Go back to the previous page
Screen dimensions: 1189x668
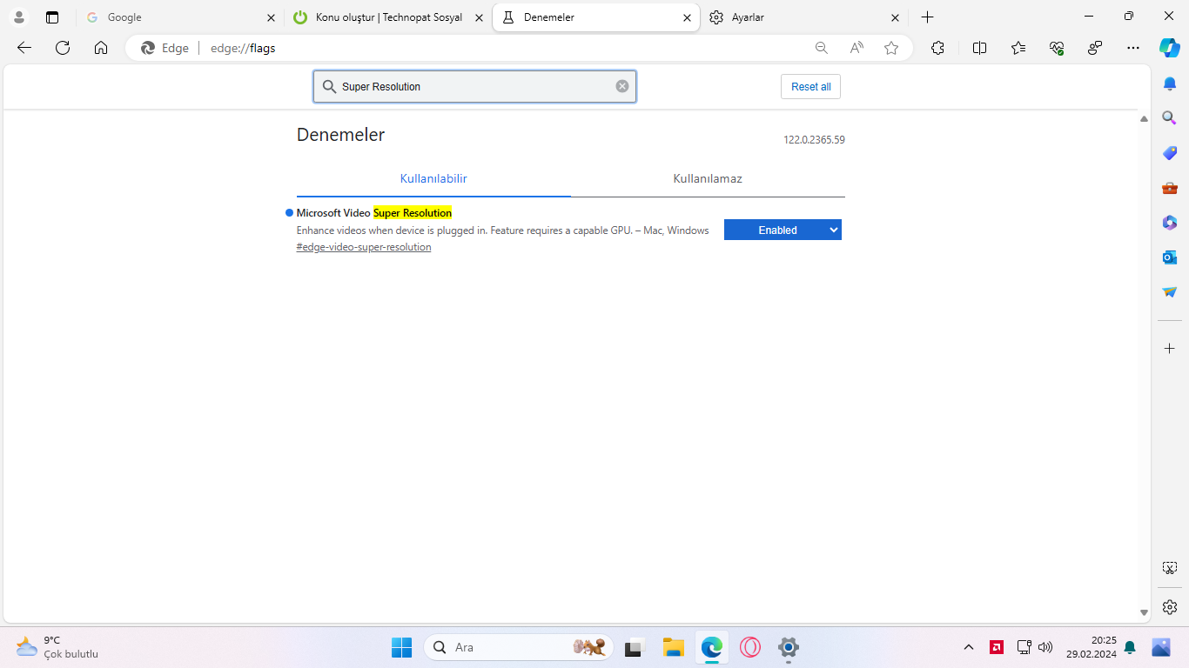24,48
